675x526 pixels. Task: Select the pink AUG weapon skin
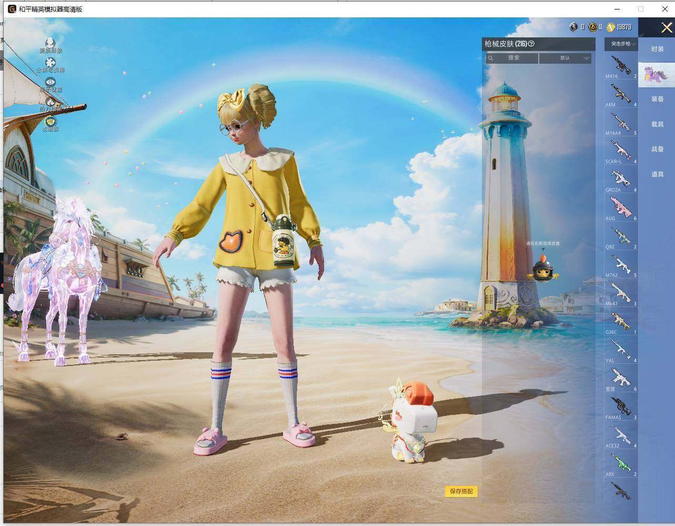pos(621,207)
